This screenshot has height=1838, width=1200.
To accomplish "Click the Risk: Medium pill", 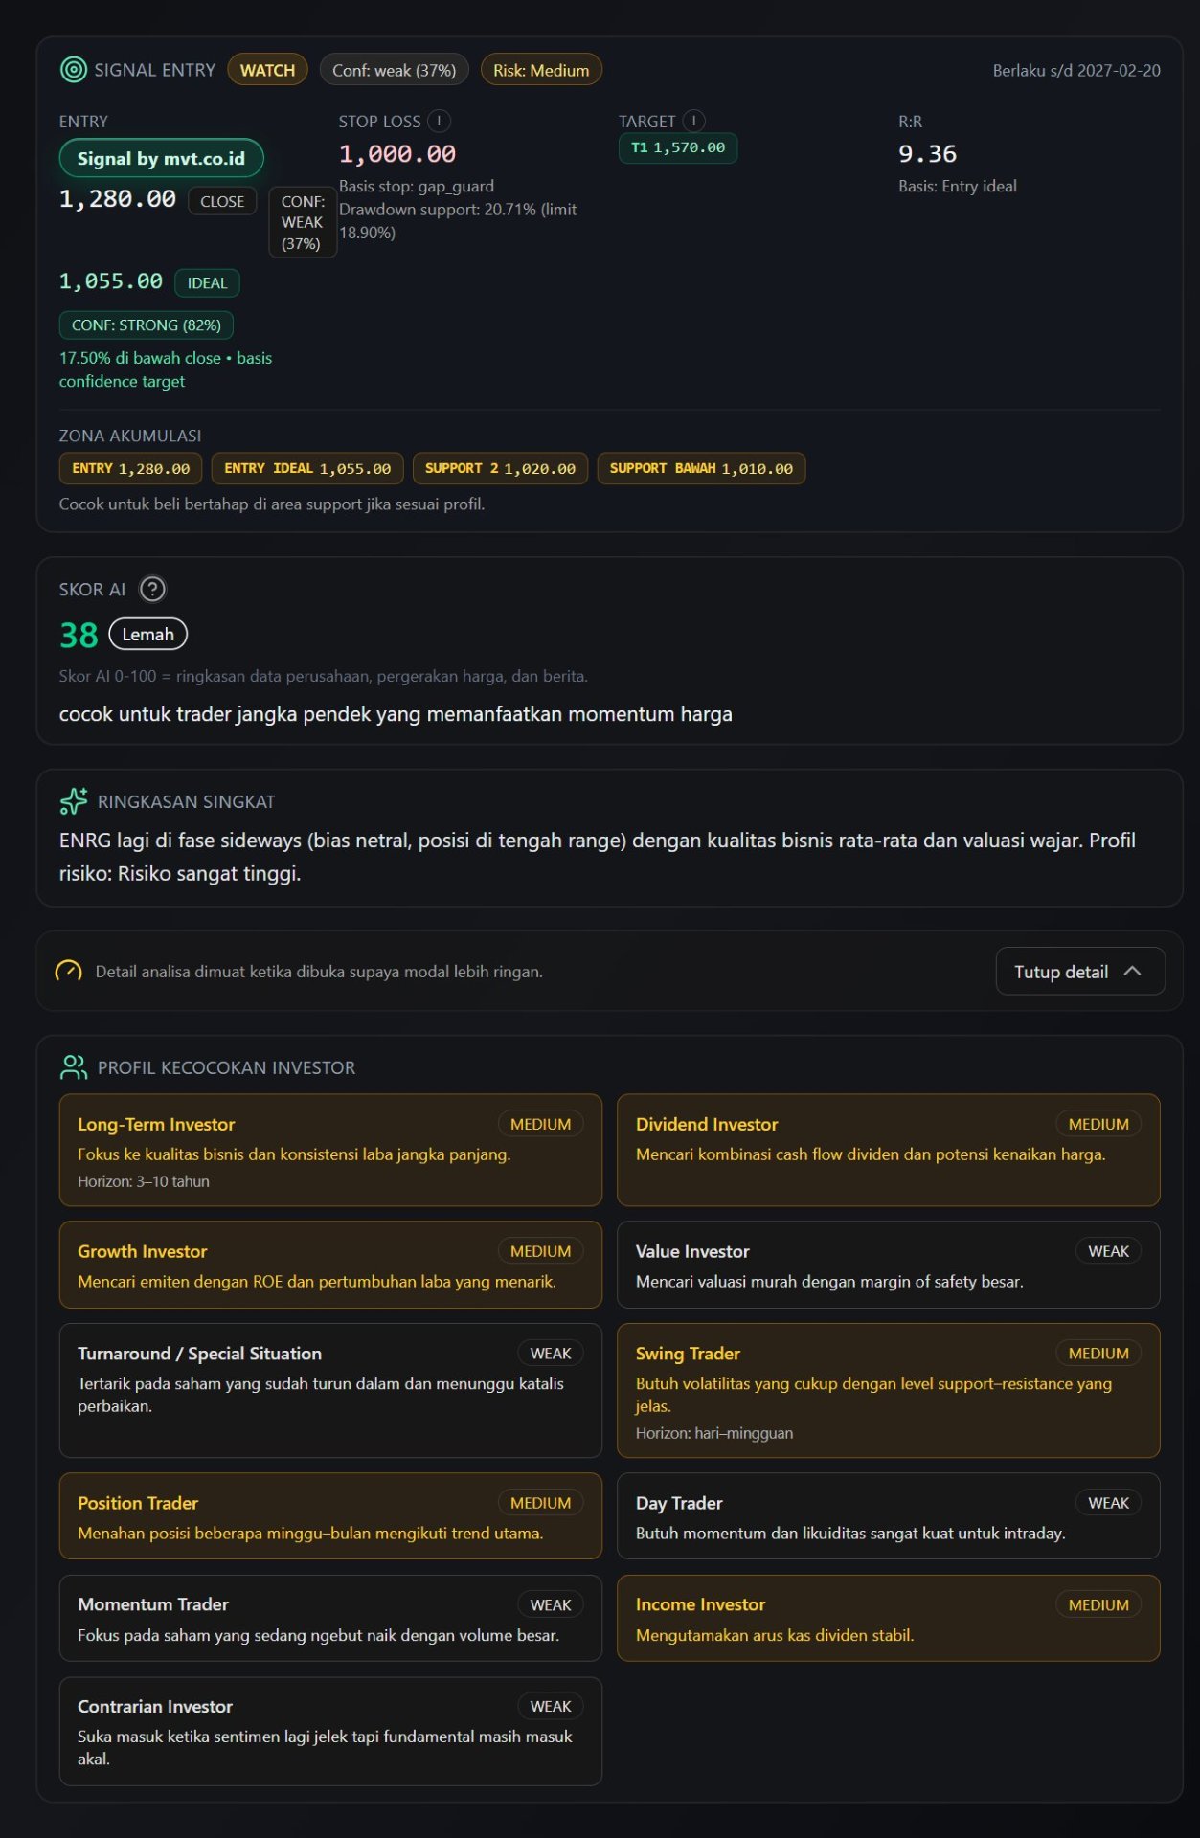I will pos(541,70).
